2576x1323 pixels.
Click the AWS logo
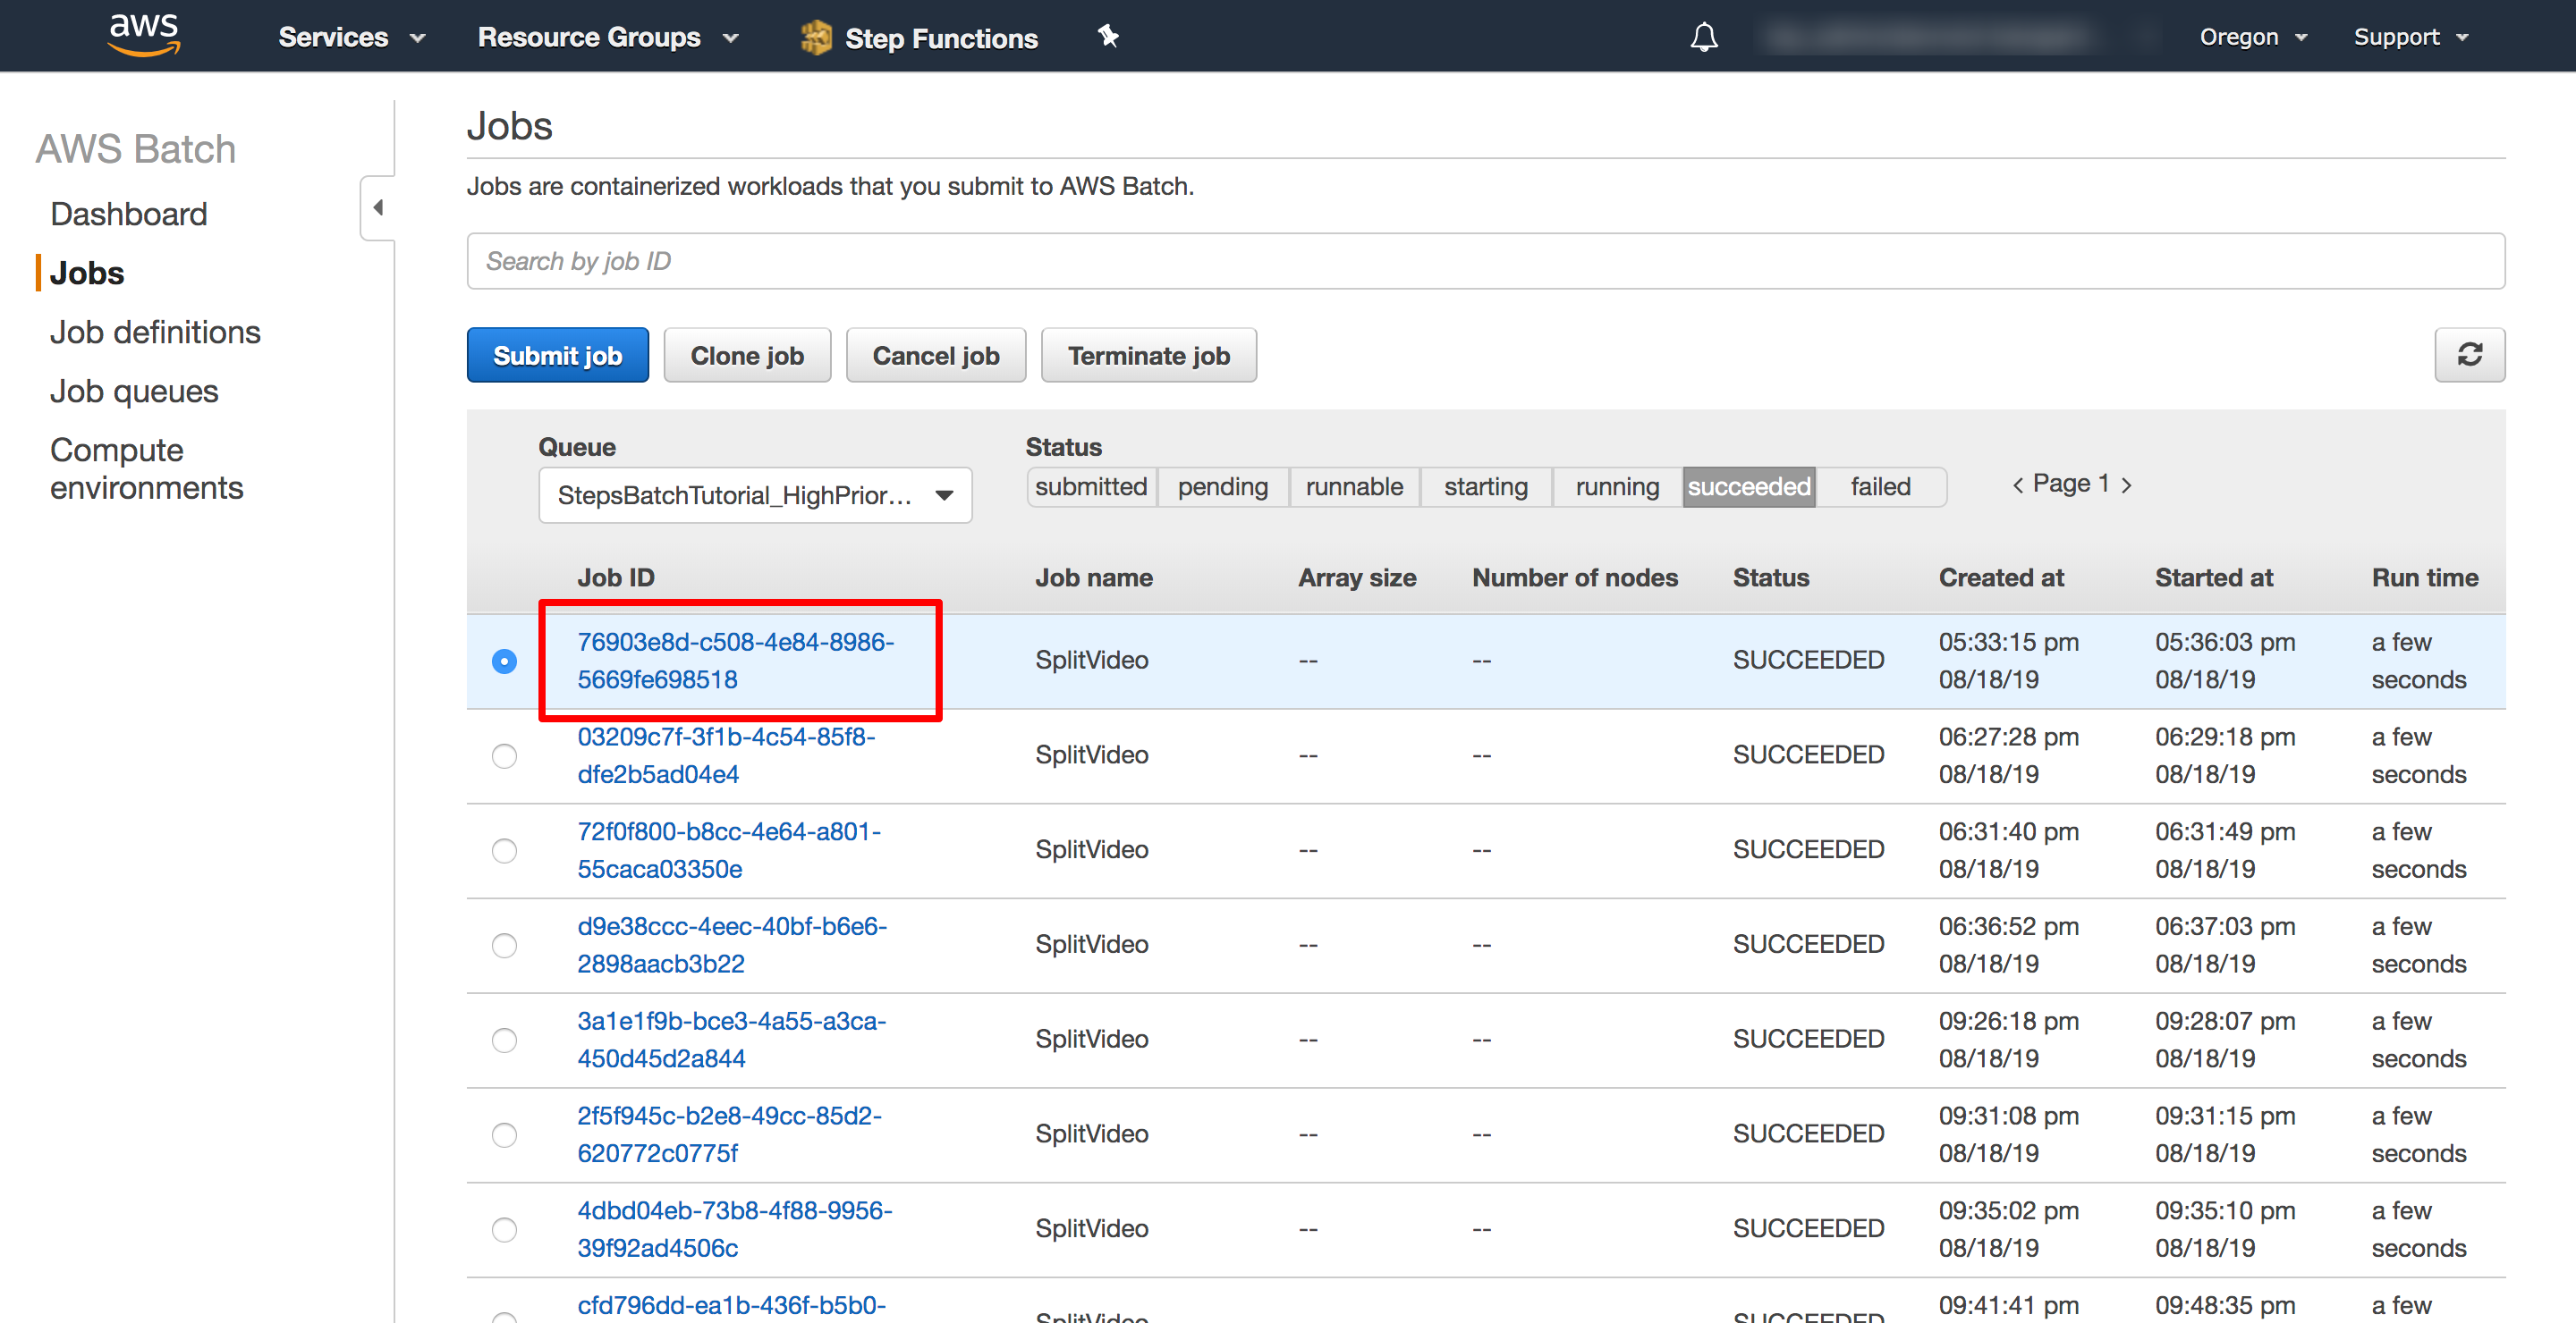(x=144, y=35)
